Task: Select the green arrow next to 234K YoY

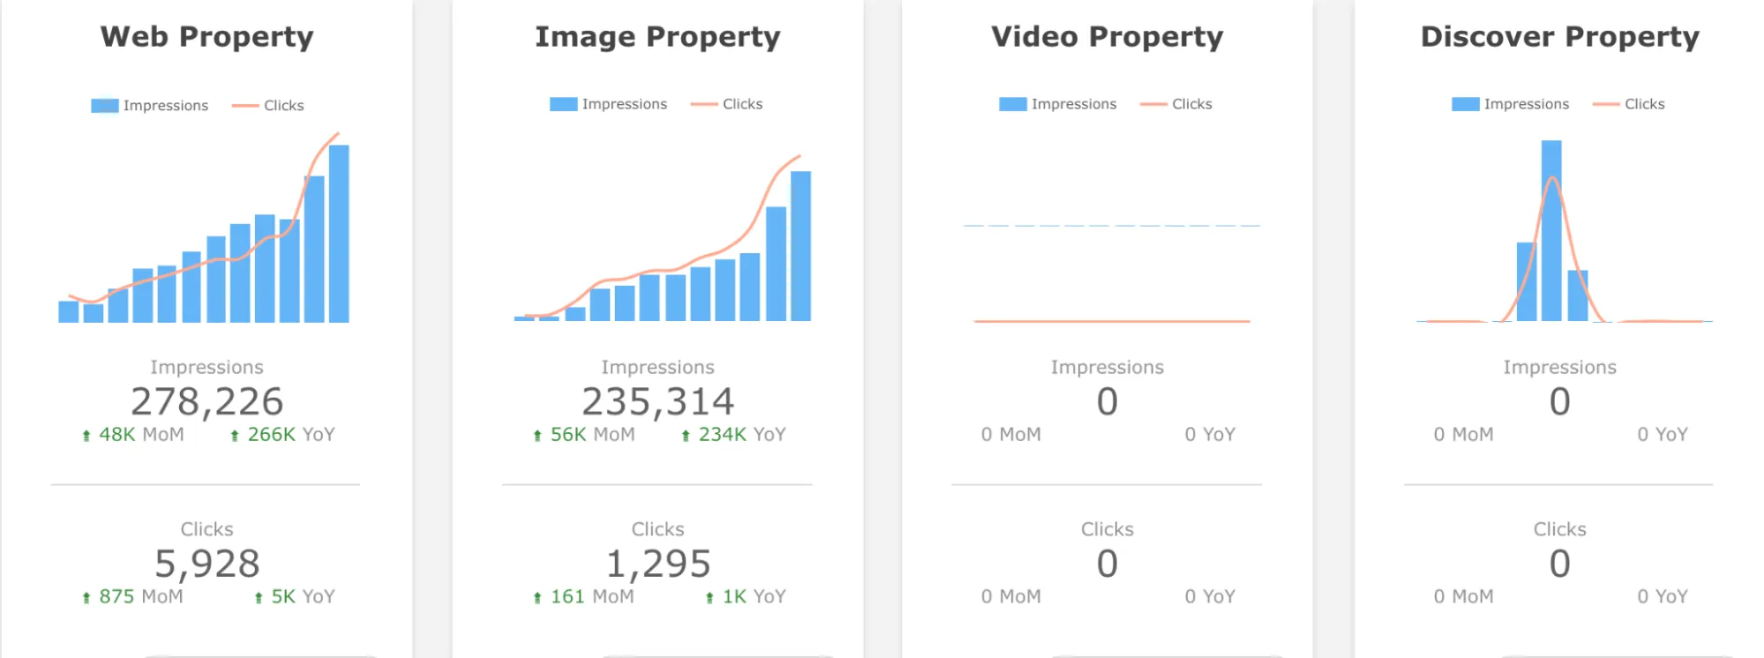Action: [x=686, y=436]
